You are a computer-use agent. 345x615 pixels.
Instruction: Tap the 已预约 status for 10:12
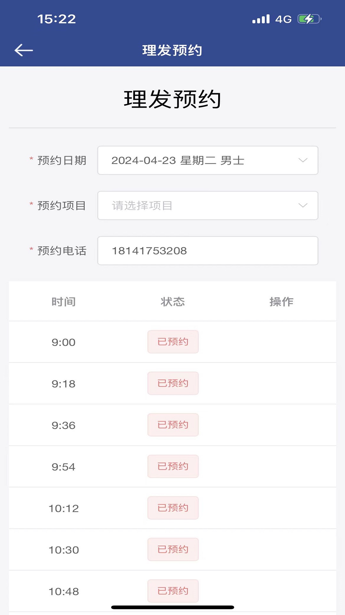tap(173, 508)
